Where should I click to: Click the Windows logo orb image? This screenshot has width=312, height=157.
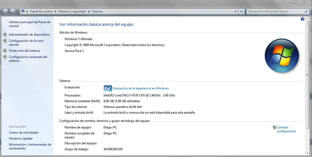(282, 56)
